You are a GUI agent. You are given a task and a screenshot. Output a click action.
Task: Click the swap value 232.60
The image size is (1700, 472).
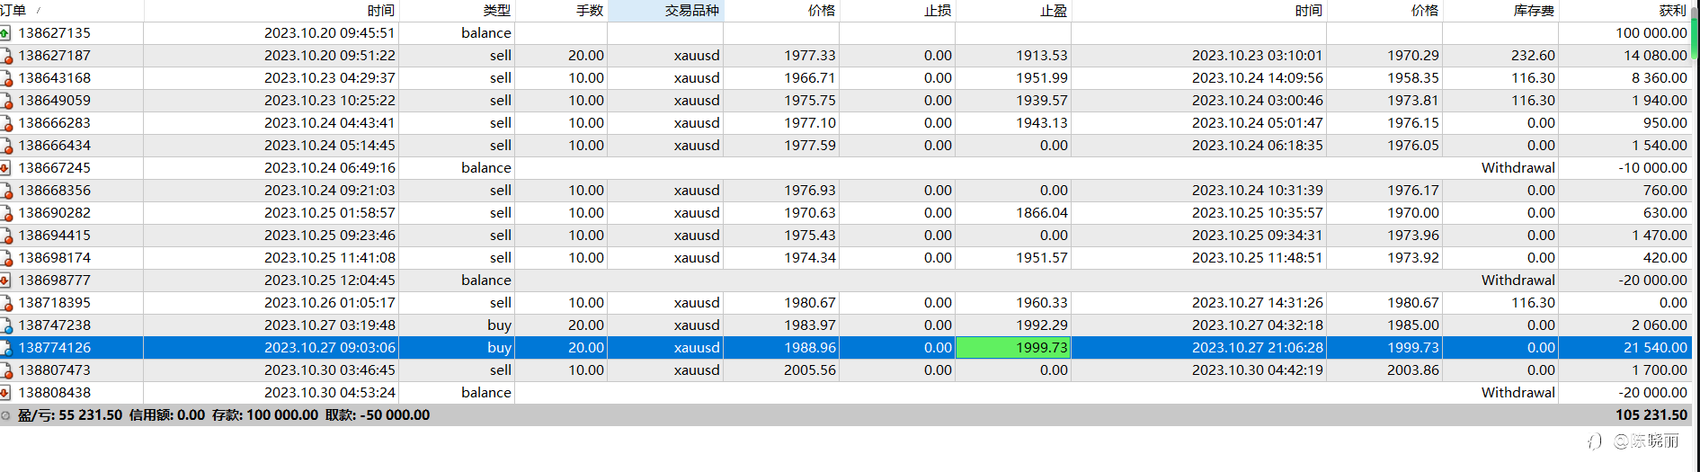1533,56
